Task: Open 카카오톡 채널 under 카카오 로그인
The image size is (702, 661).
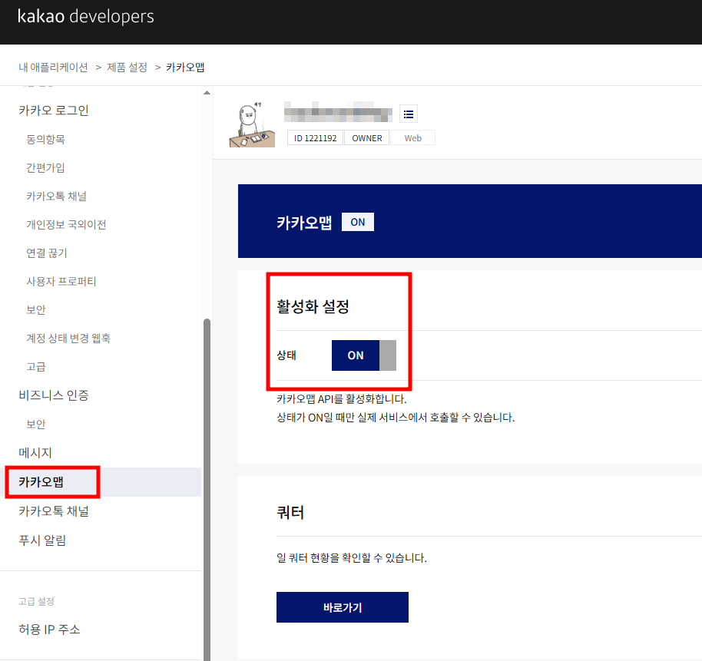Action: tap(56, 196)
